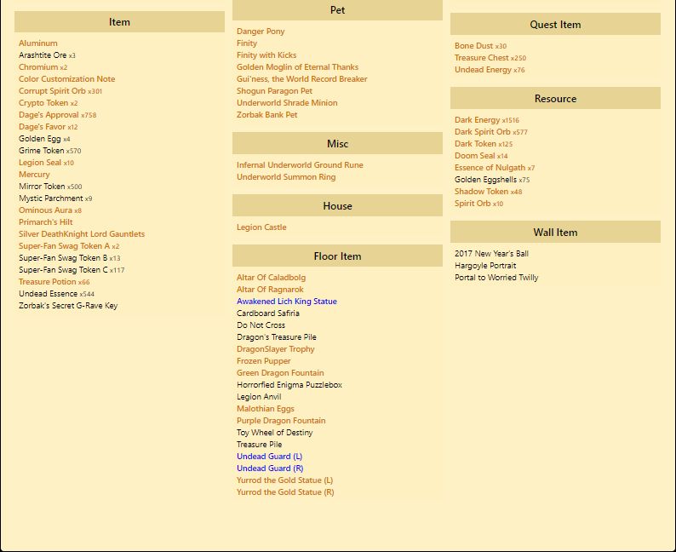Open the Shadow Token link
The width and height of the screenshot is (676, 552).
click(481, 192)
